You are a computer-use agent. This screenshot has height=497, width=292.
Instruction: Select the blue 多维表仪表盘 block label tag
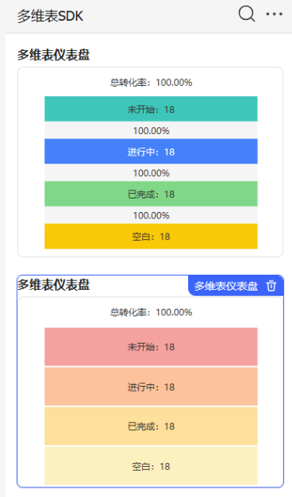(226, 286)
